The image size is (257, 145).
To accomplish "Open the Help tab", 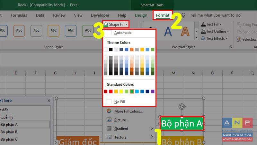I will pos(122,15).
